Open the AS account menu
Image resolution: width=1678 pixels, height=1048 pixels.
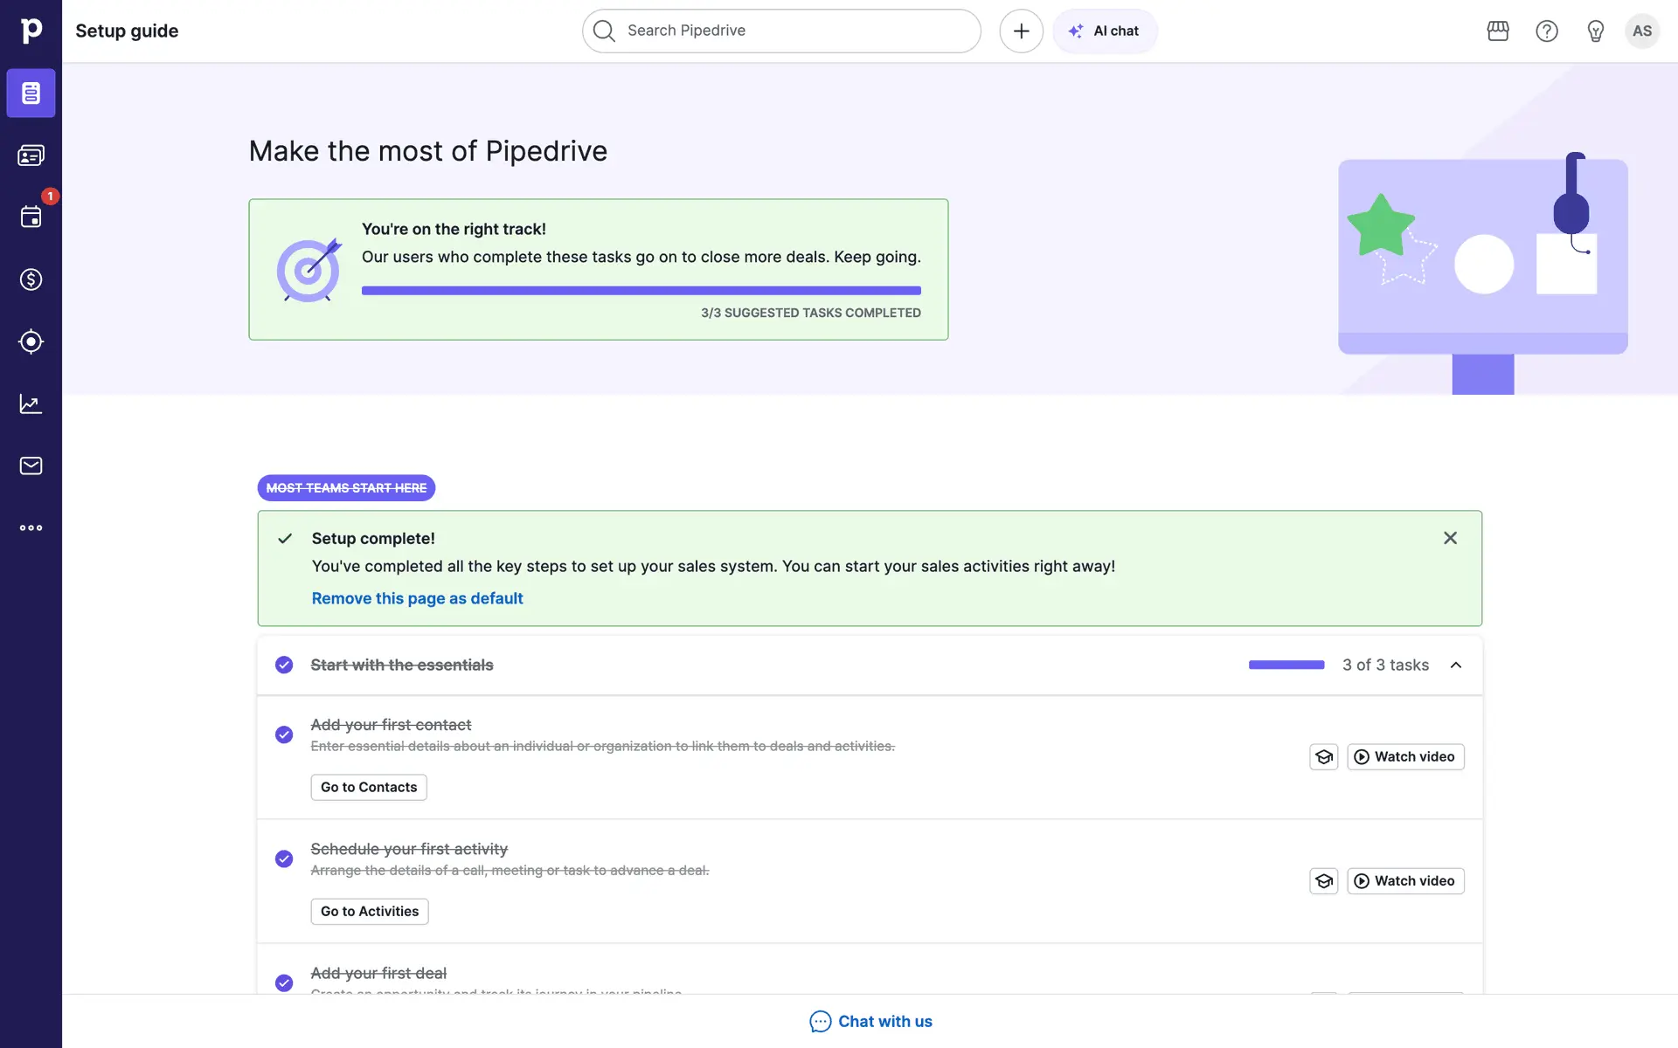coord(1641,31)
